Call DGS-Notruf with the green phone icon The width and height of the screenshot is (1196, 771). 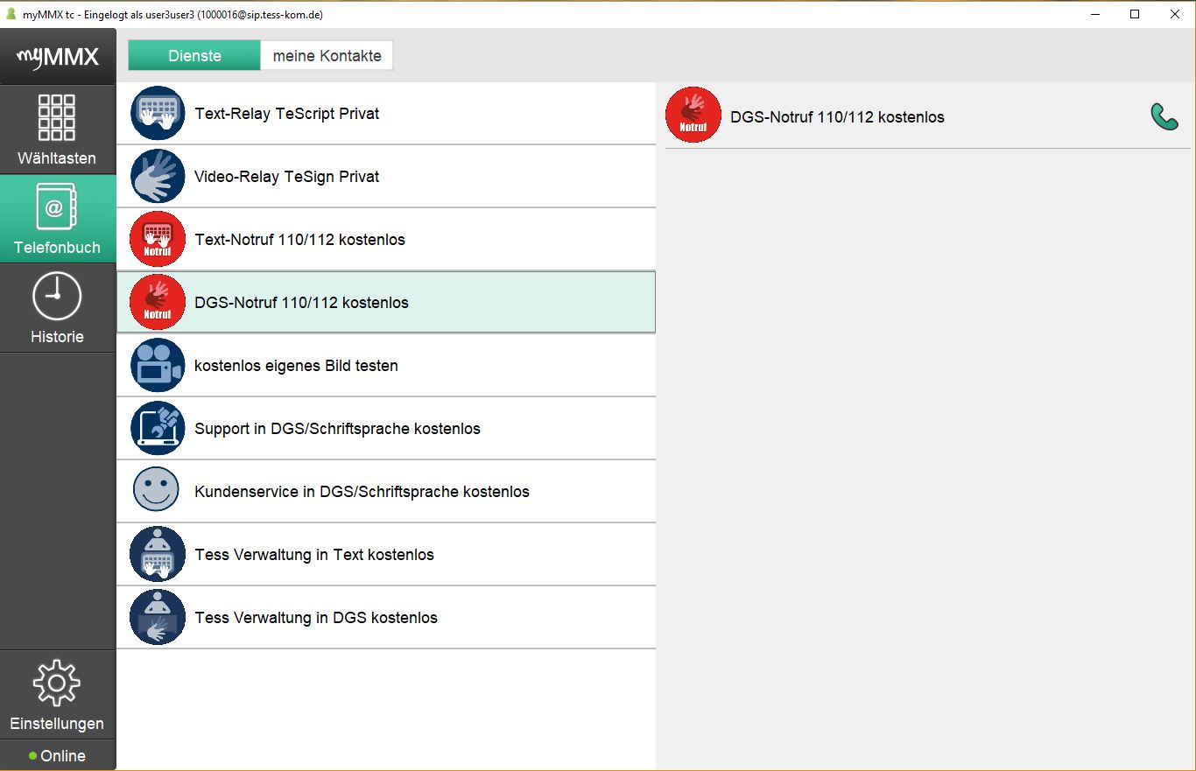point(1164,116)
